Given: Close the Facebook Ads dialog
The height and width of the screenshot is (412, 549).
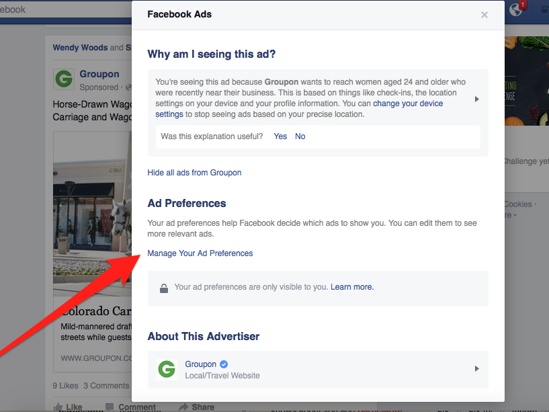Looking at the screenshot, I should [484, 15].
